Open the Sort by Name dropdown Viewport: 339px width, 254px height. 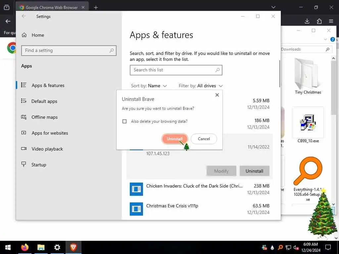[x=149, y=86]
